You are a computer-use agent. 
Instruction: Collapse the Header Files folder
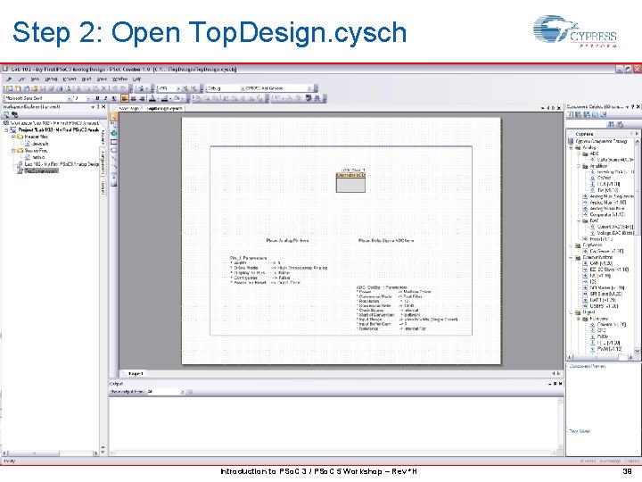pos(13,137)
